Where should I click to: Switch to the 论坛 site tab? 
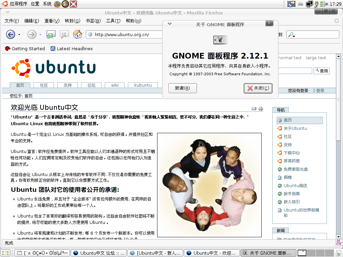point(91,85)
